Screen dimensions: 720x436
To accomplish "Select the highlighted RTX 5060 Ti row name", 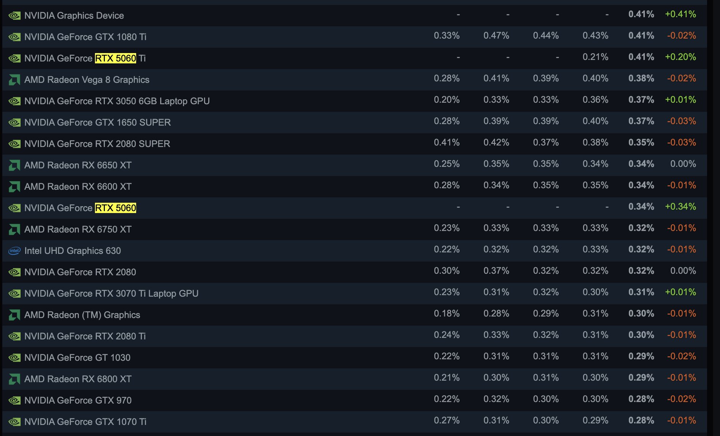I will tap(85, 58).
